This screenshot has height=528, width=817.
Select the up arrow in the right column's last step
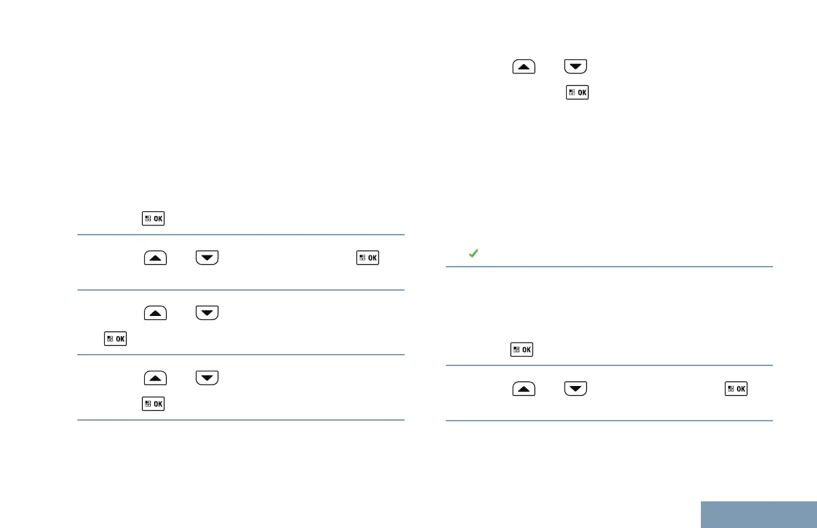coord(524,388)
